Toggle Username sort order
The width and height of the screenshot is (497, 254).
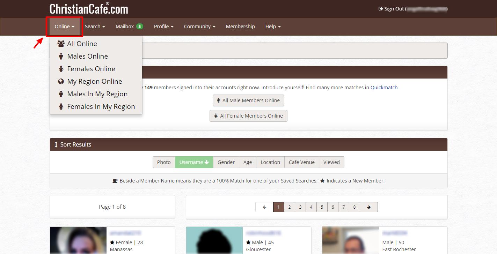click(194, 162)
